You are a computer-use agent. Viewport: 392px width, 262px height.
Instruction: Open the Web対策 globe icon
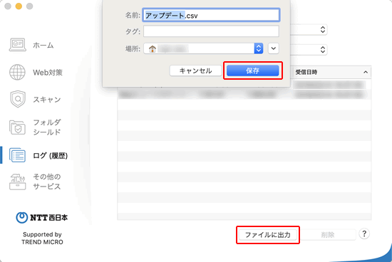pyautogui.click(x=17, y=72)
